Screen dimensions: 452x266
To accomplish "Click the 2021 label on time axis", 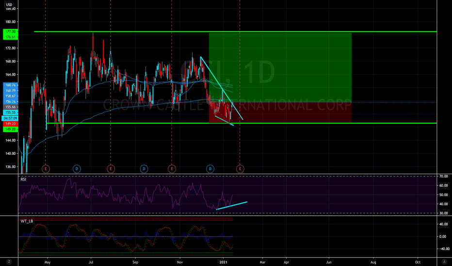I will click(224, 262).
